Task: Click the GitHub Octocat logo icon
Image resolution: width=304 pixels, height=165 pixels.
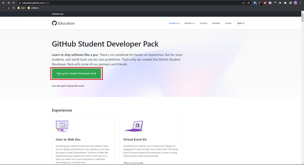Action: 54,23
